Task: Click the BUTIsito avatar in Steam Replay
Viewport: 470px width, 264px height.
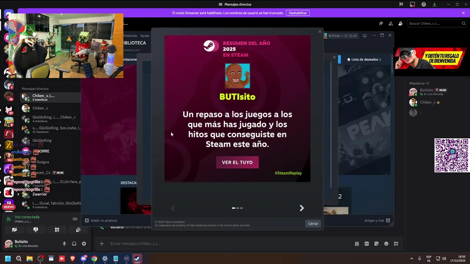Action: (238, 76)
